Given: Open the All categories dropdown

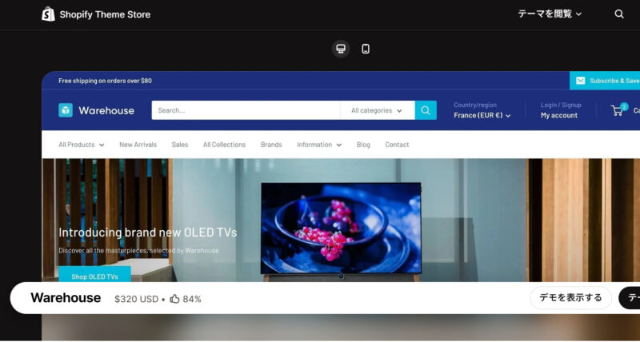Looking at the screenshot, I should pos(377,110).
